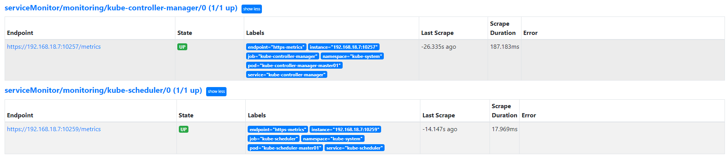Select job="kube-scheduler" label badge
728x158 pixels.
point(273,138)
